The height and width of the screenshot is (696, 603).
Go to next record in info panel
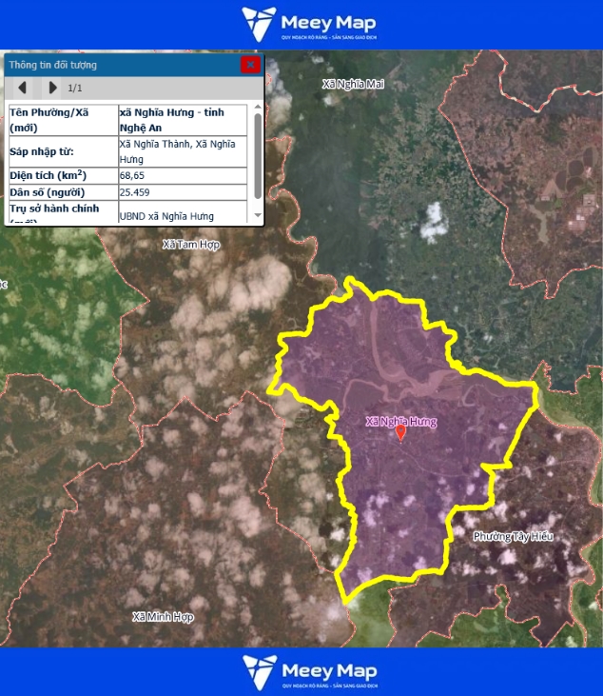coord(52,88)
